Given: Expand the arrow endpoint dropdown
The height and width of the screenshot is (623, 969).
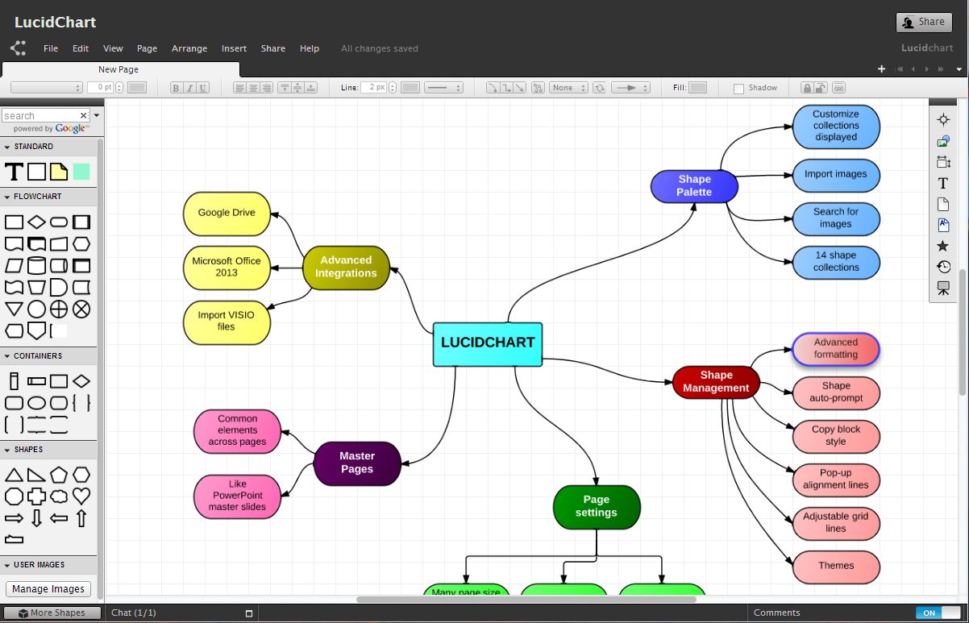Looking at the screenshot, I should click(630, 87).
